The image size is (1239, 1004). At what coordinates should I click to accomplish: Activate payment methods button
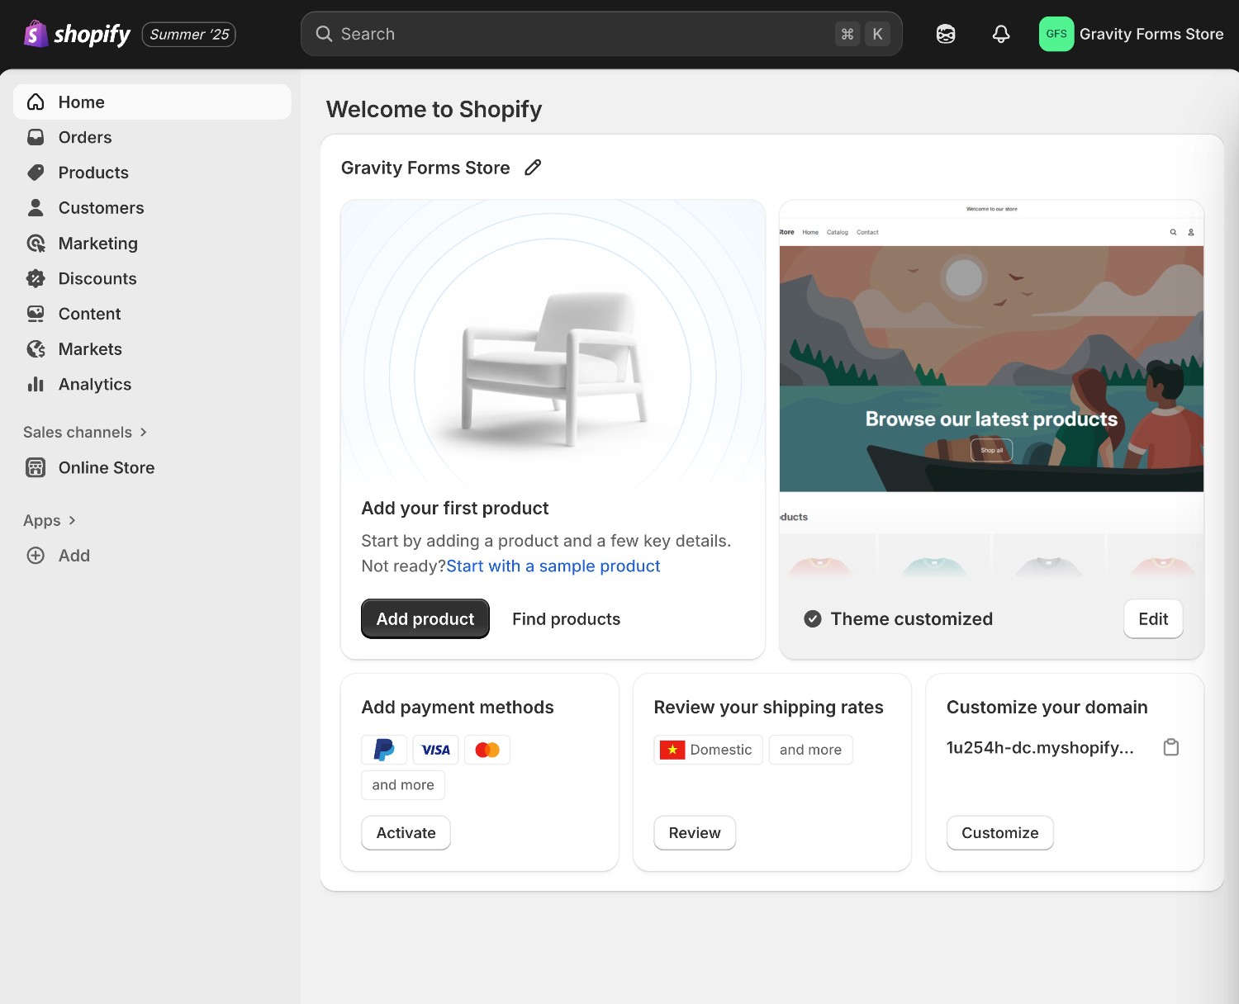pos(406,832)
